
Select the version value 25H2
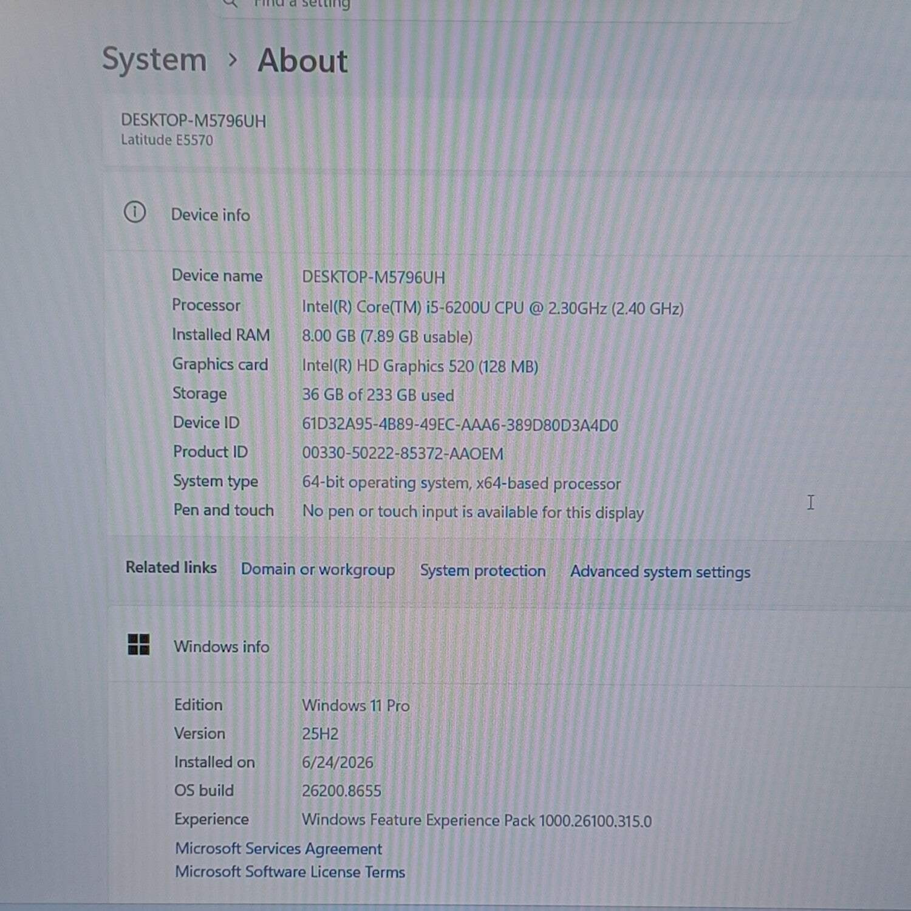[x=320, y=734]
